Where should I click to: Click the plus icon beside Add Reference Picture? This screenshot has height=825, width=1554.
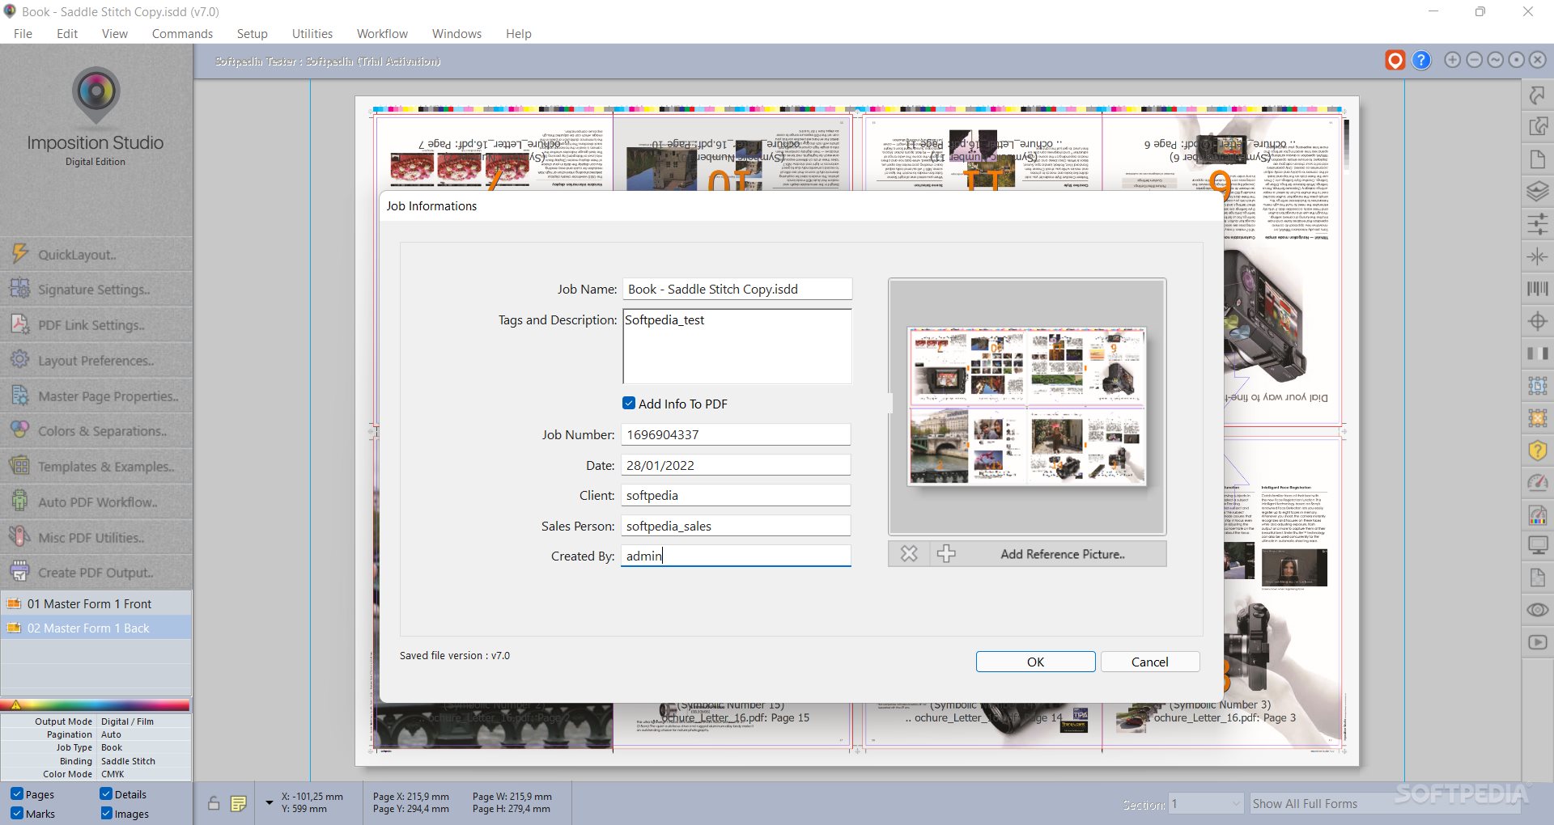click(x=946, y=554)
